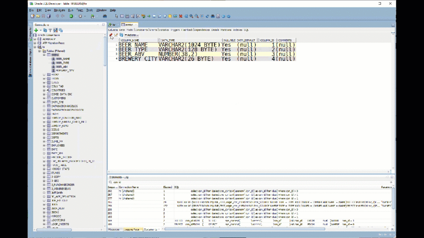Click the Save All toolbar icon

pyautogui.click(x=49, y=16)
